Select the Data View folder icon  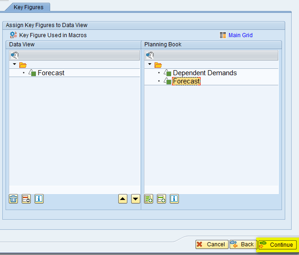(x=23, y=65)
